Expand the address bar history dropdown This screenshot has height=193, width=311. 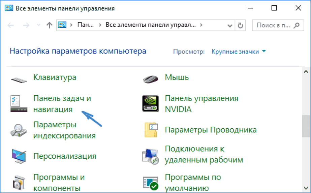tap(230, 25)
